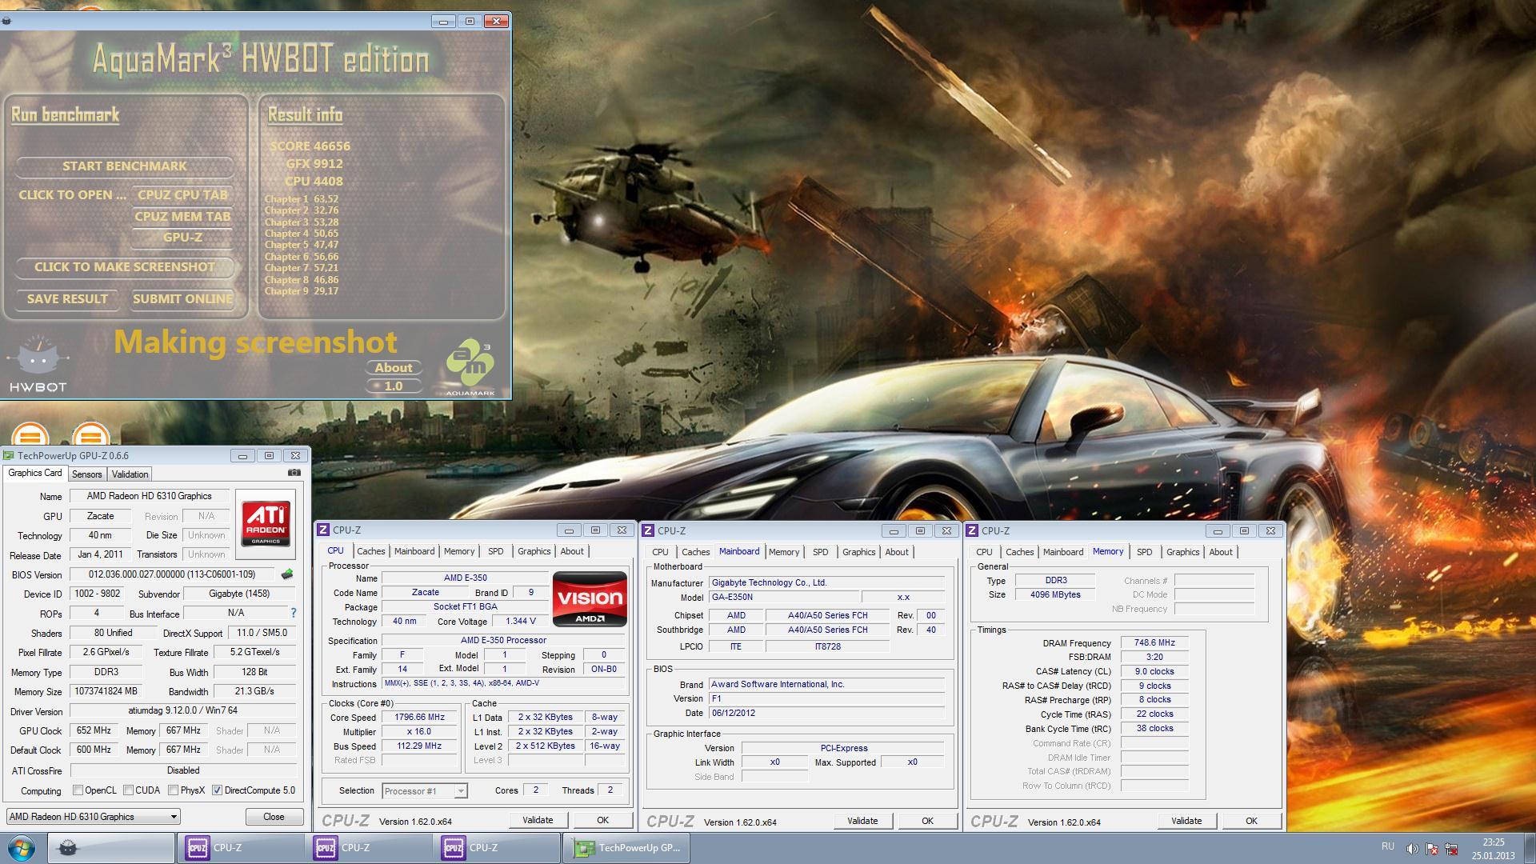Viewport: 1536px width, 864px height.
Task: Open Graphics tab in the Memory CPU-Z window
Action: click(1182, 552)
